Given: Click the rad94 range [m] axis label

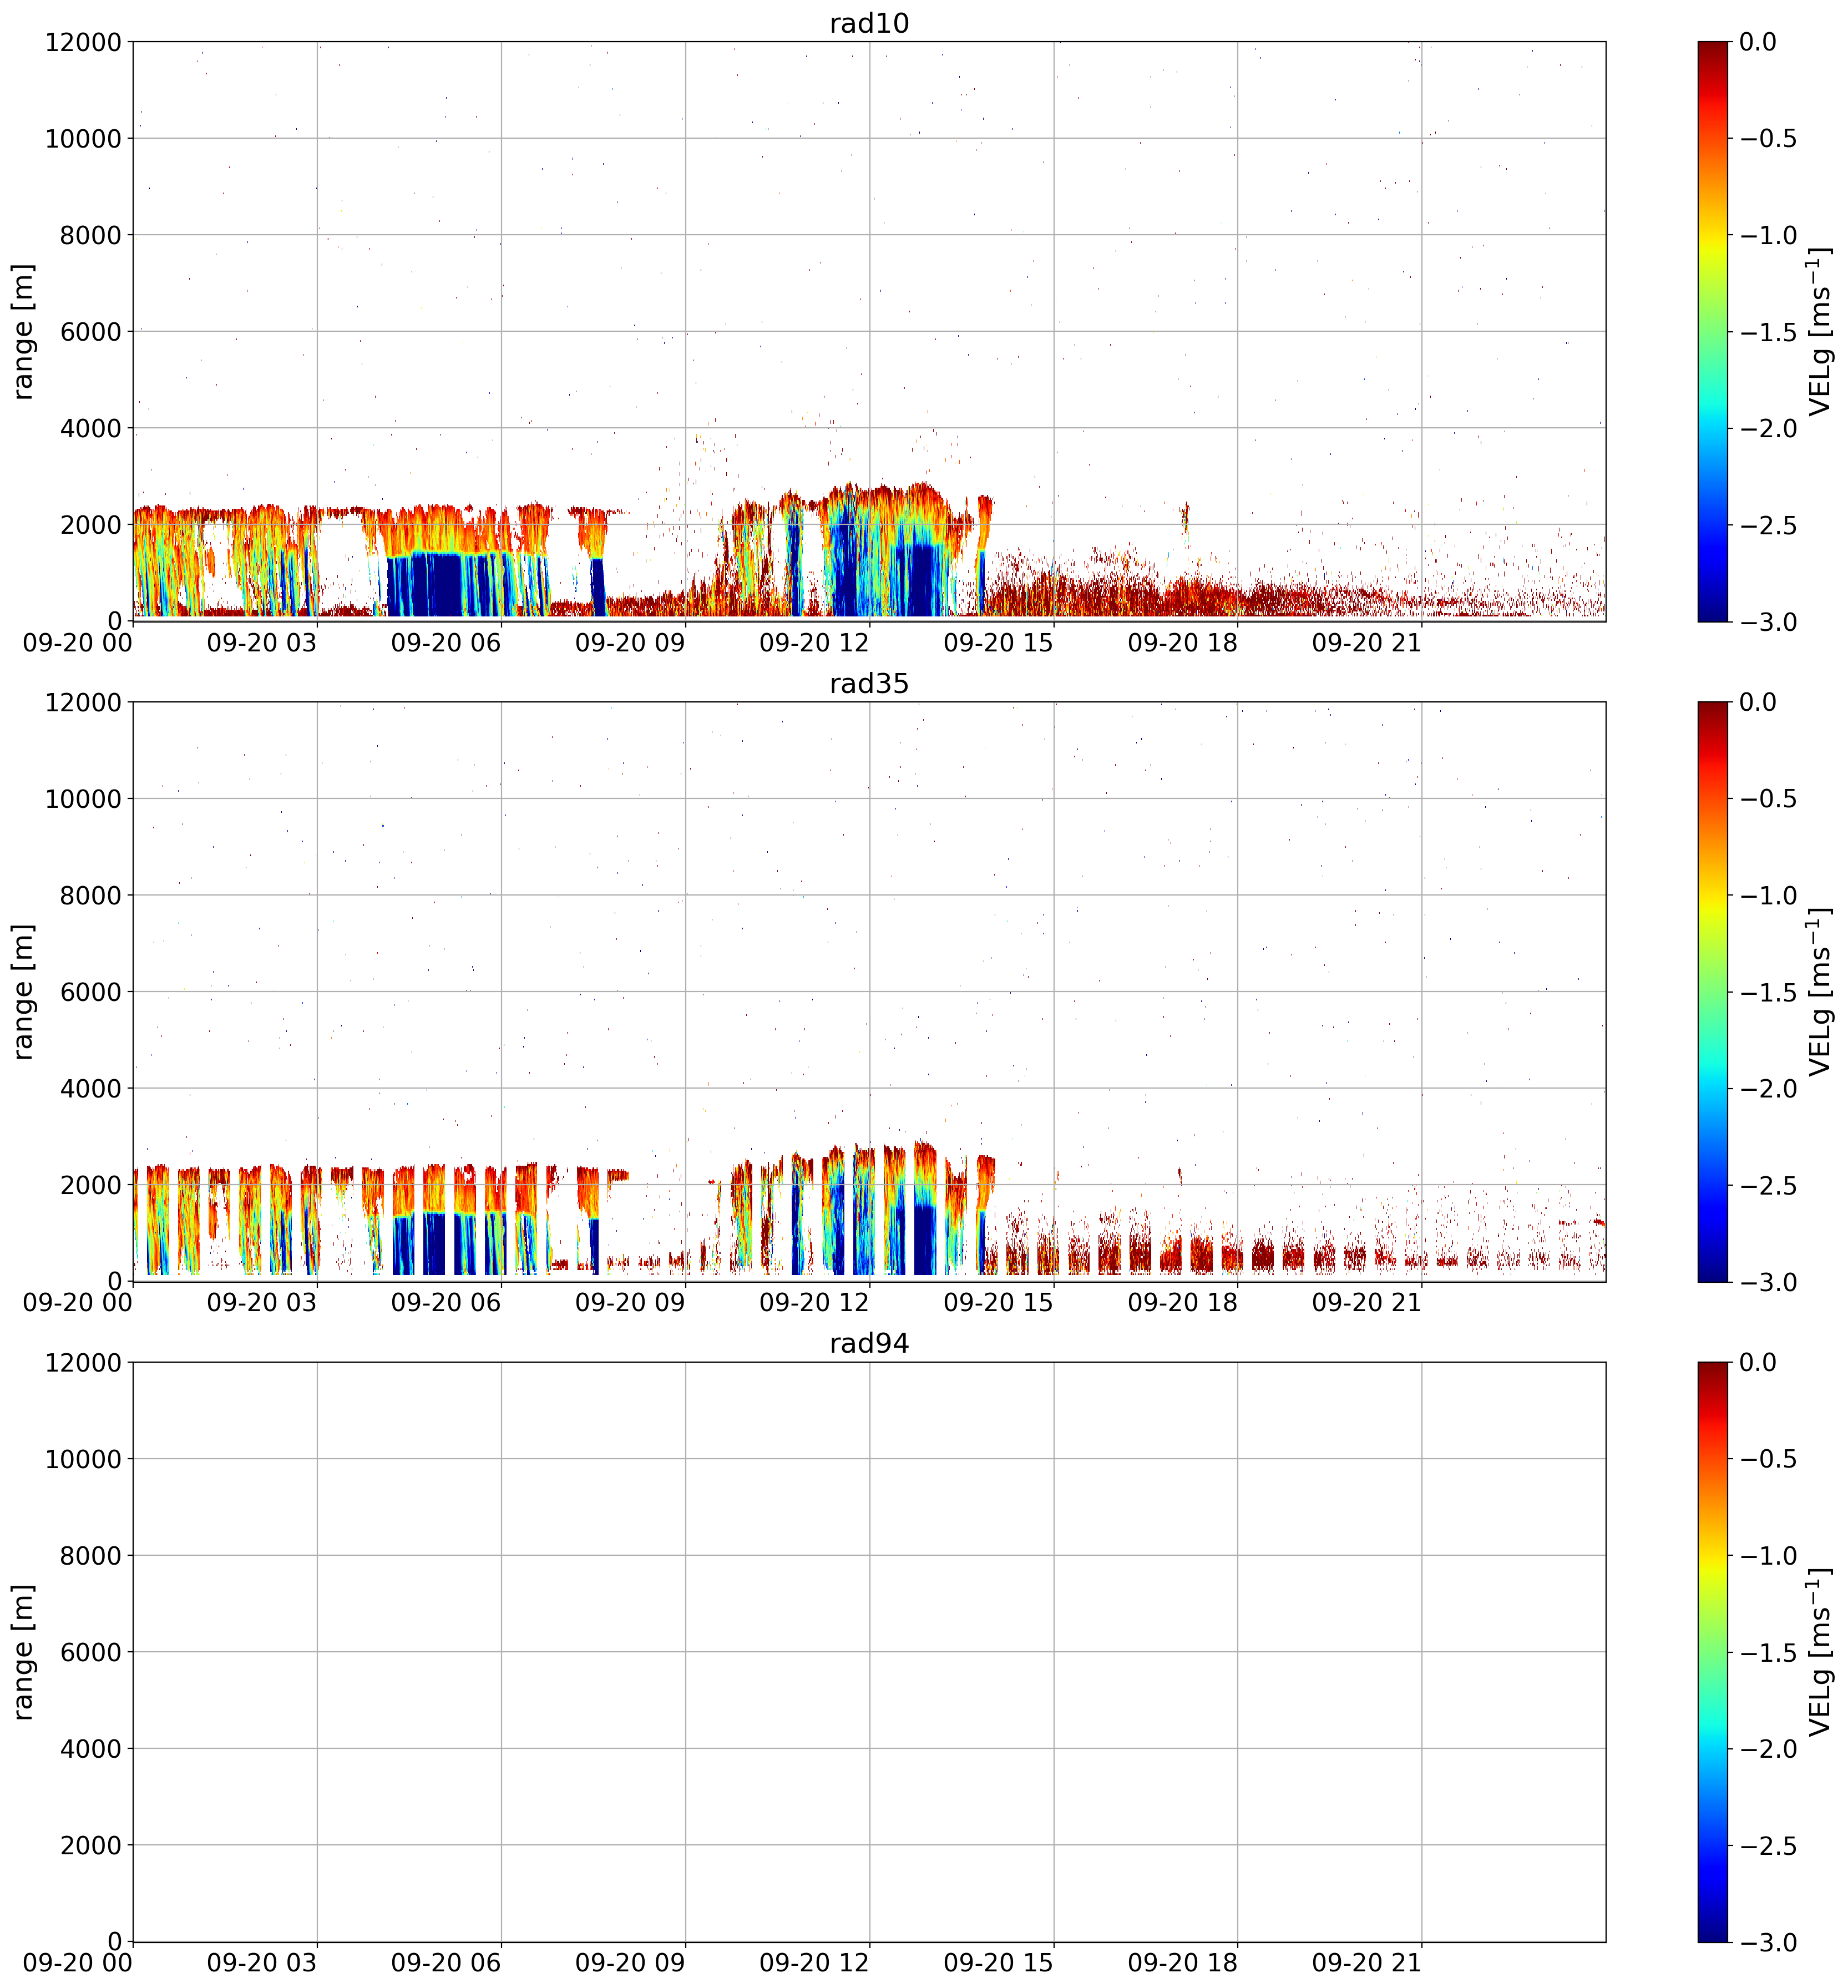Looking at the screenshot, I should [23, 1651].
